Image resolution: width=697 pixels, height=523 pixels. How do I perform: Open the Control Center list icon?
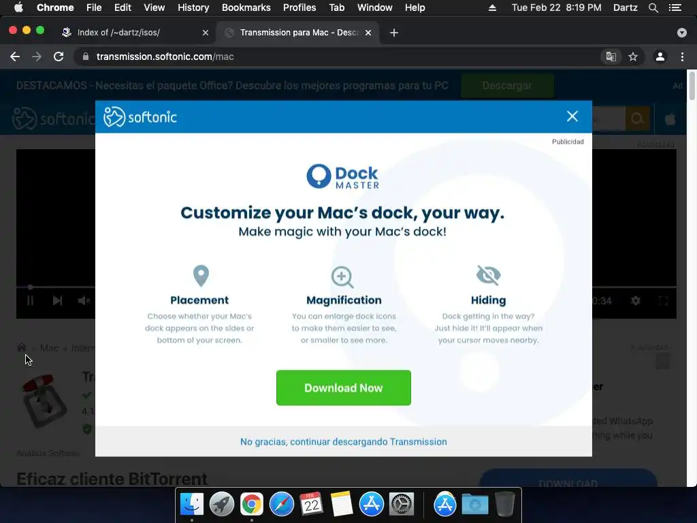pyautogui.click(x=675, y=7)
